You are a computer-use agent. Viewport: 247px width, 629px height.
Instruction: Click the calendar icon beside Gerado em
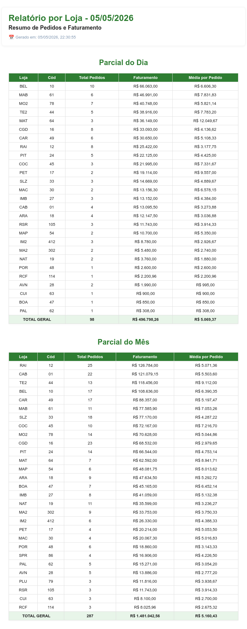(11, 37)
